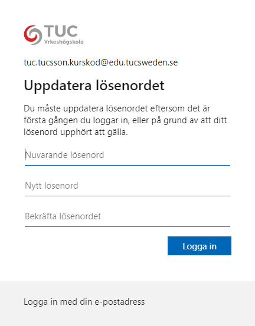255x326 pixels.
Task: Focus the Nytt lösenord input field
Action: (127, 186)
